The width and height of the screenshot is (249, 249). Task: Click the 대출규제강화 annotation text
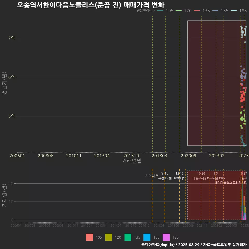coord(201,178)
